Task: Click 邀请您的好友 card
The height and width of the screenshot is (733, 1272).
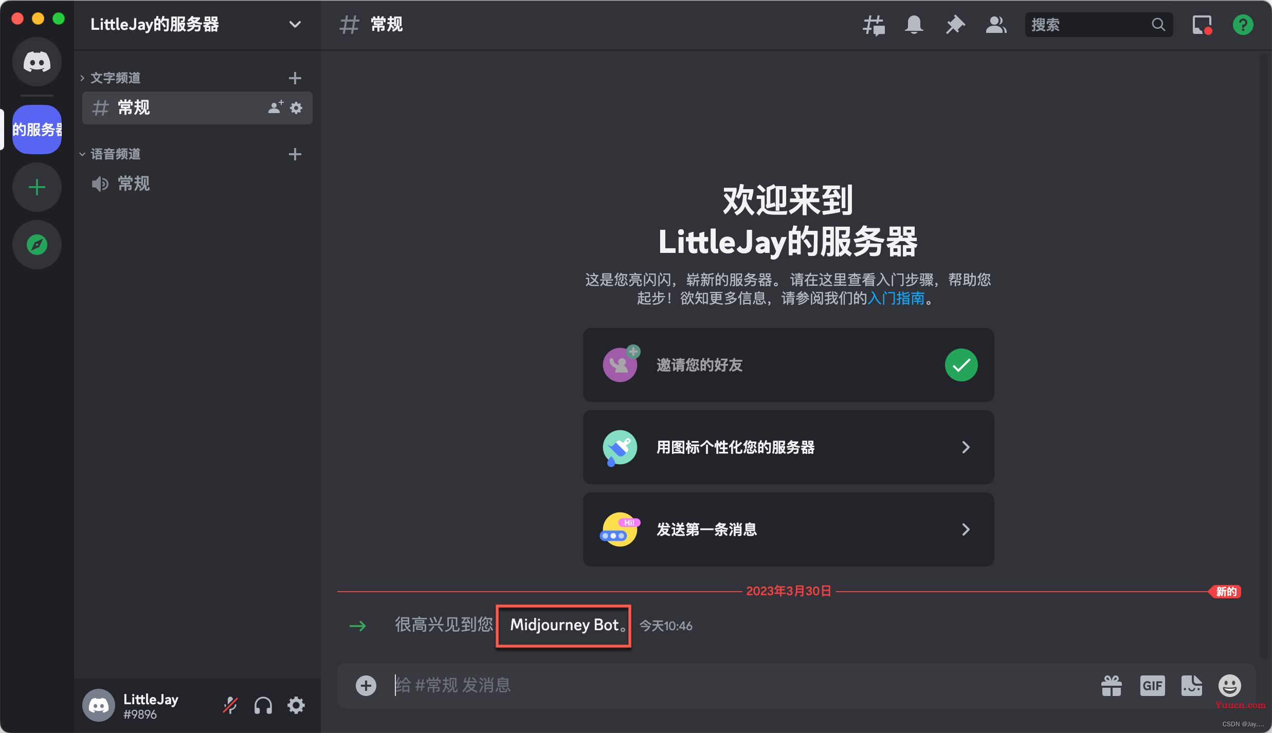Action: 788,365
